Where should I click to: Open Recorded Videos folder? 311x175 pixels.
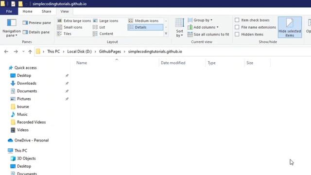click(28, 122)
